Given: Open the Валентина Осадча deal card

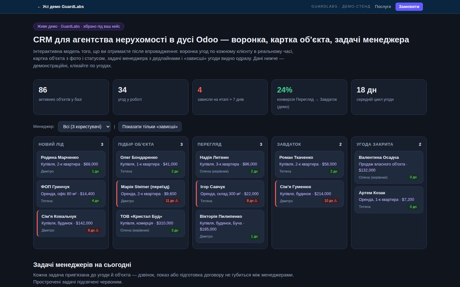Looking at the screenshot, I should click(389, 167).
